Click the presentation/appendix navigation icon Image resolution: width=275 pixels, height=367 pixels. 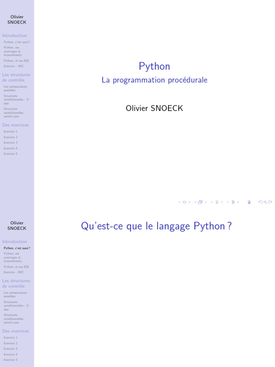pos(249,202)
